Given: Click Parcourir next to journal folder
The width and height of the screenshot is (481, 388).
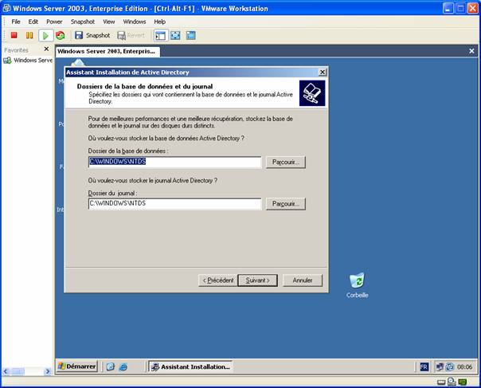Looking at the screenshot, I should click(286, 204).
